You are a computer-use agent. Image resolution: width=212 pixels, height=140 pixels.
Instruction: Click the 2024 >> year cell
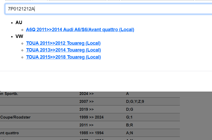tap(86, 94)
